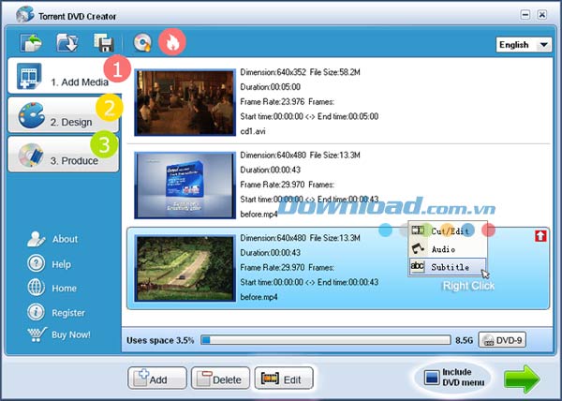The width and height of the screenshot is (562, 401).
Task: Switch to the 1. Add Media tab
Action: 65,76
